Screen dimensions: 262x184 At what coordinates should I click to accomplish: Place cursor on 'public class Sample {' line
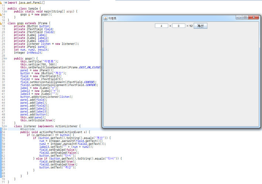[x=24, y=8]
